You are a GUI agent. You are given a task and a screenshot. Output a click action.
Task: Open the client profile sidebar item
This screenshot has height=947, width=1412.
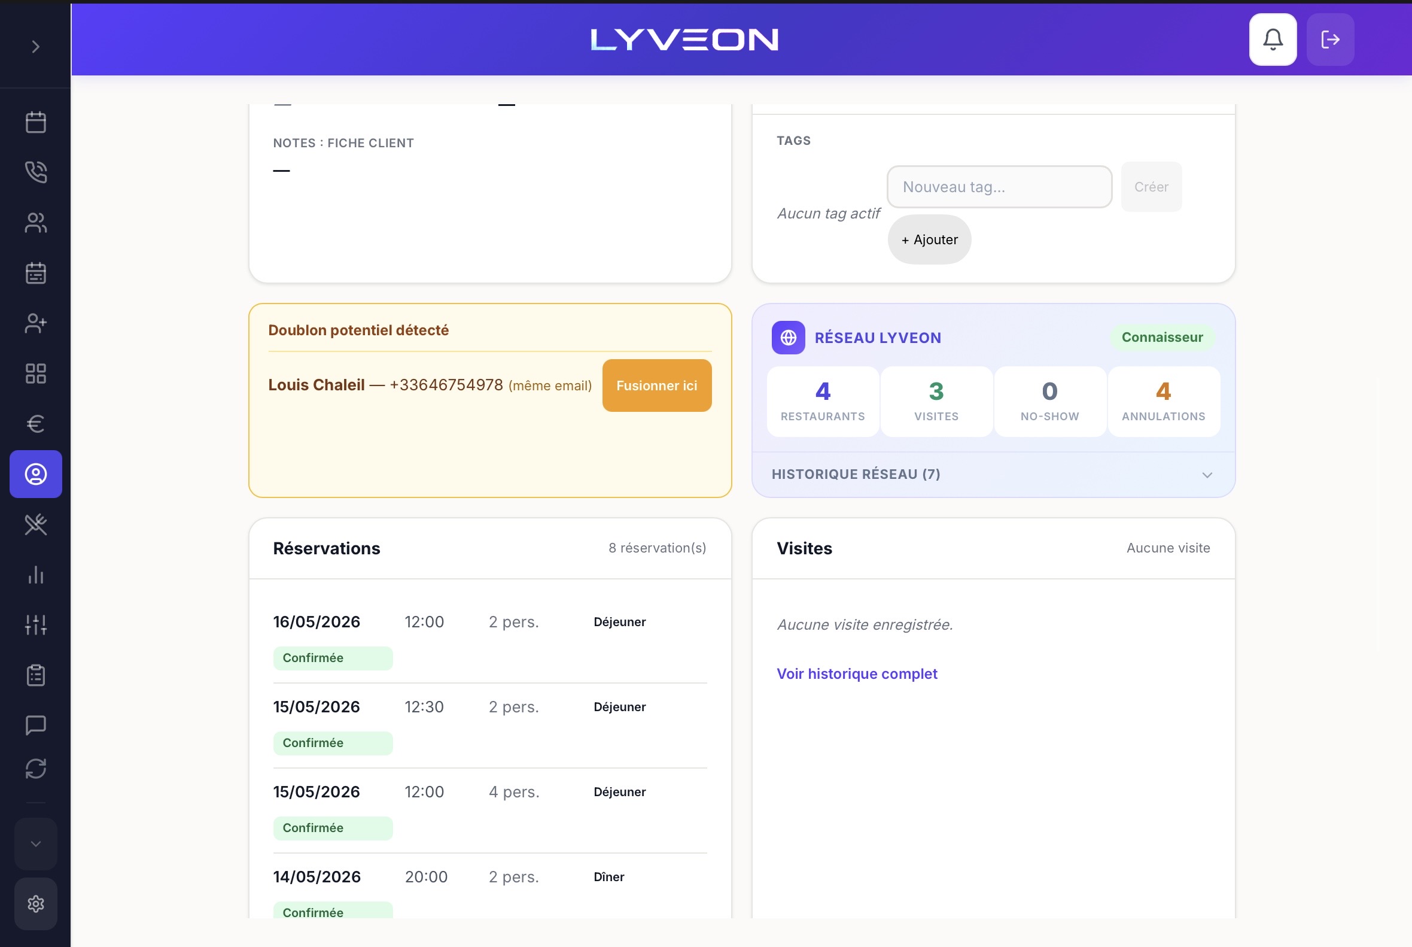[x=36, y=474]
